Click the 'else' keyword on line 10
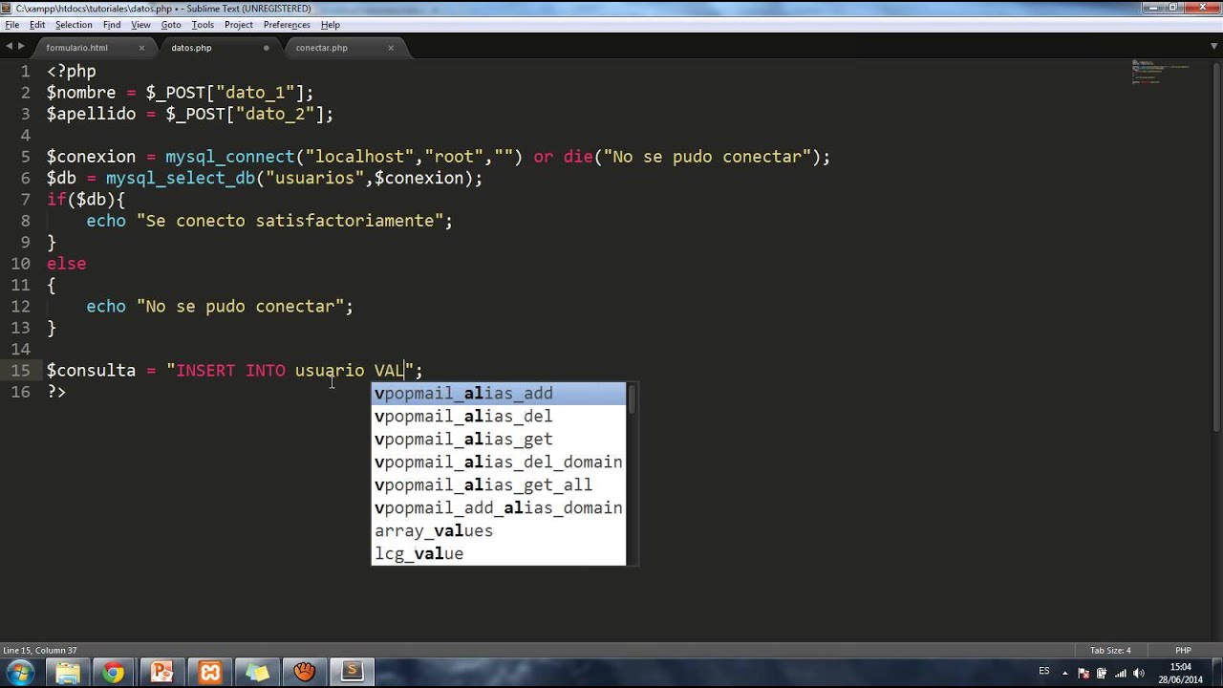 (67, 264)
